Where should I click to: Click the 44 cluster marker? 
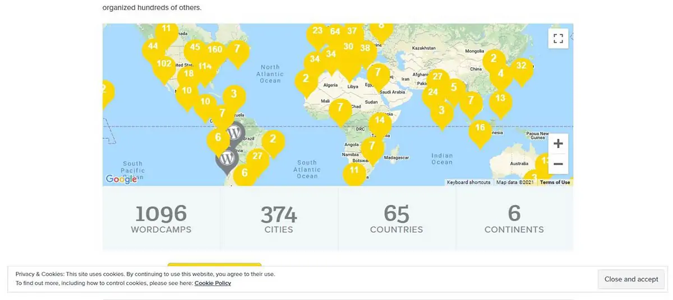153,47
